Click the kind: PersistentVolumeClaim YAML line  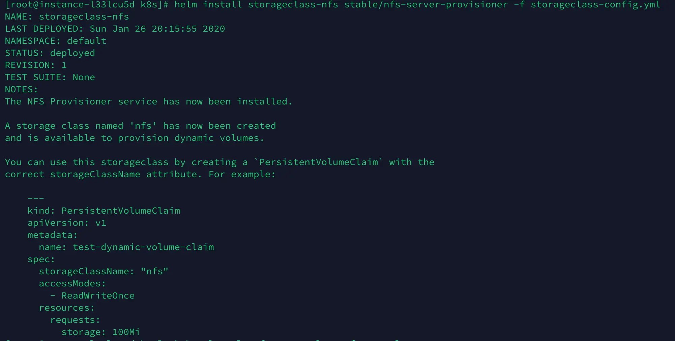[x=104, y=211]
